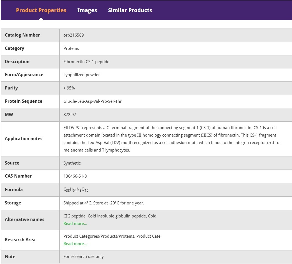The height and width of the screenshot is (264, 292).
Task: Click the storage instructions text
Action: pyautogui.click(x=104, y=203)
